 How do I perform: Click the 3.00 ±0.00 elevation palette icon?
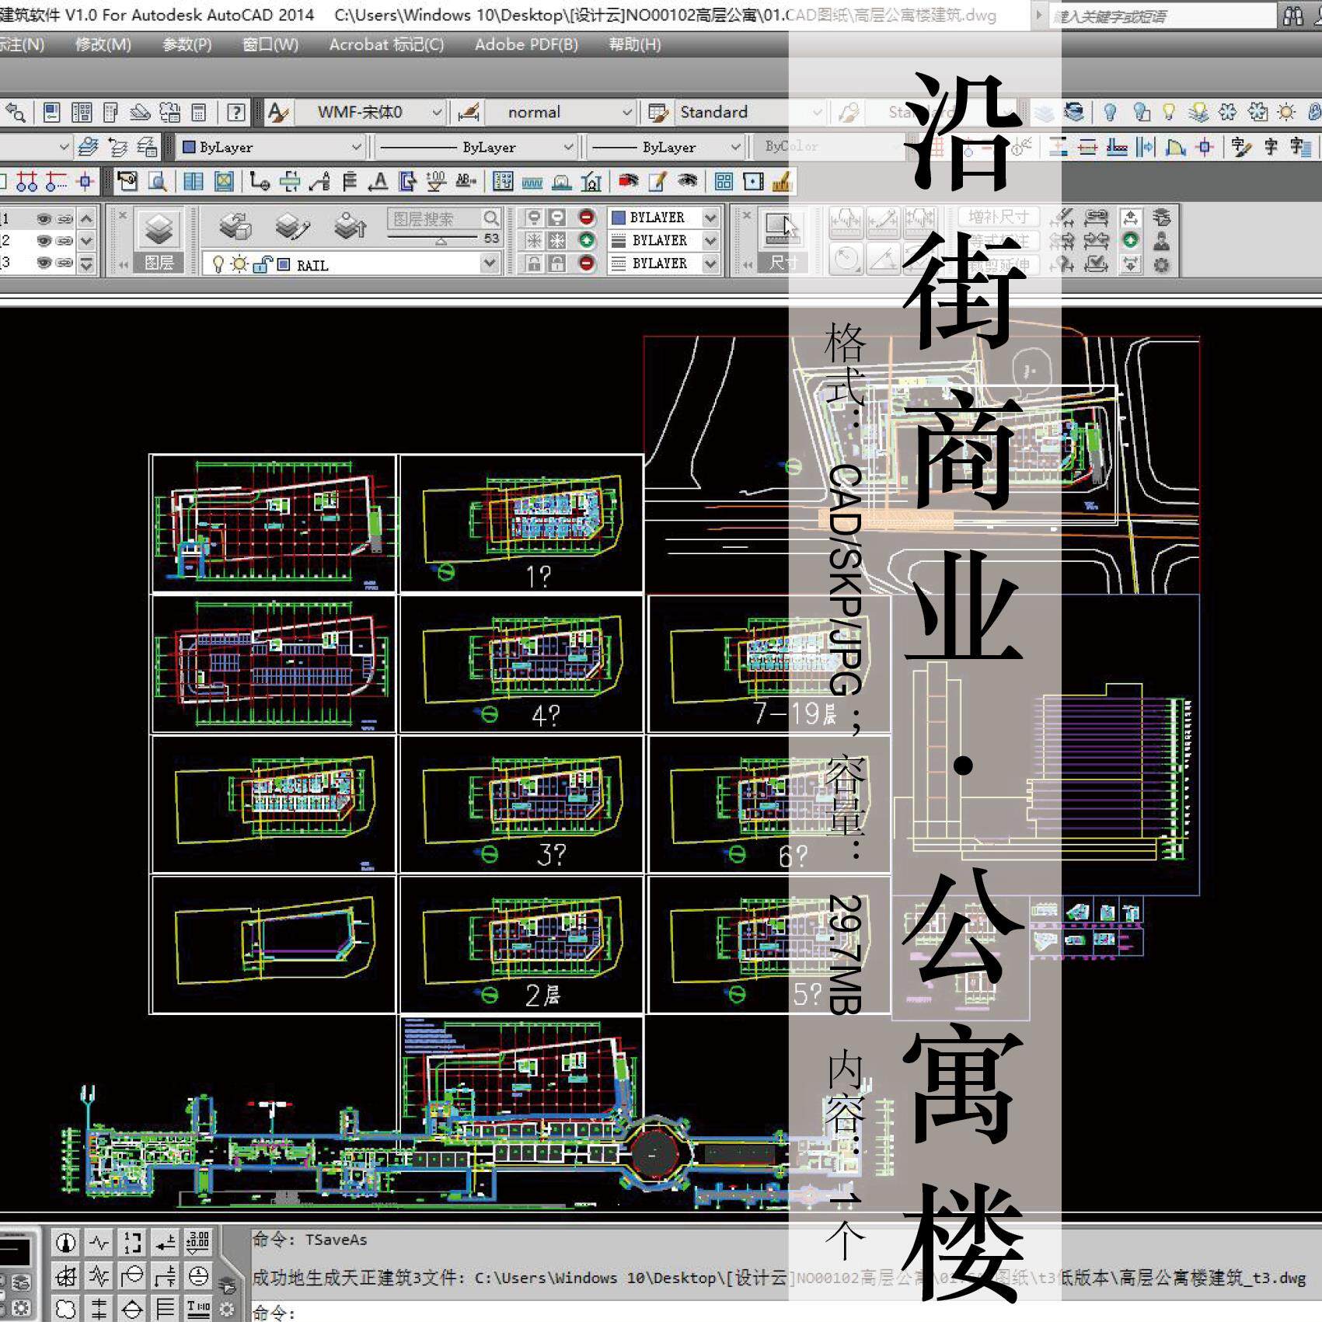pos(197,1243)
